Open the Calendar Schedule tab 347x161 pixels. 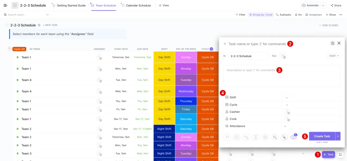tap(136, 5)
